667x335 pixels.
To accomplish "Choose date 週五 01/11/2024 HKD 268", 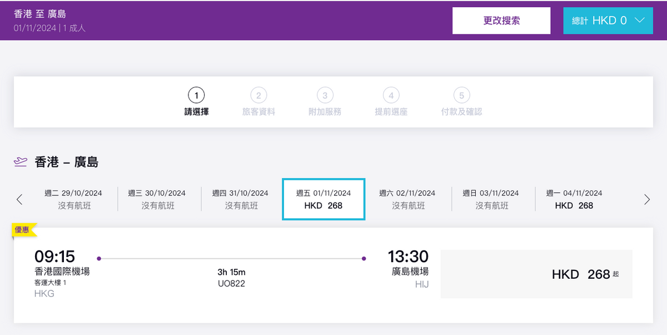I will [x=323, y=199].
